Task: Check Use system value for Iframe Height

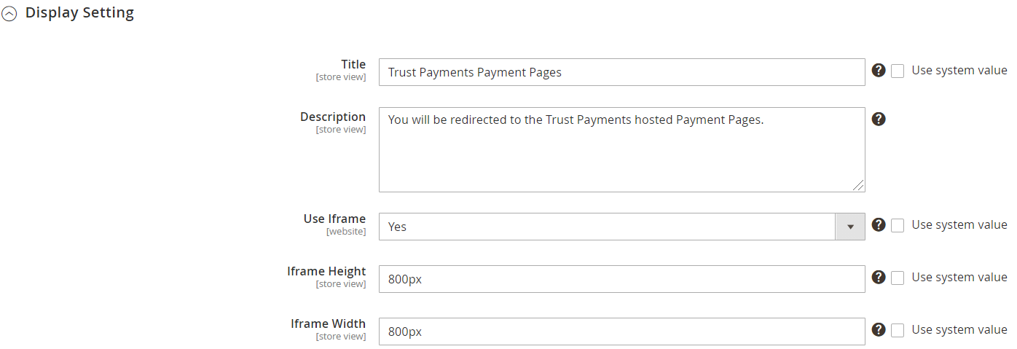Action: point(898,278)
